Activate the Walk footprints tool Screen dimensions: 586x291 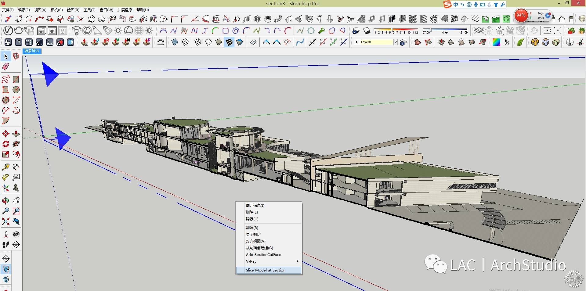pos(6,244)
